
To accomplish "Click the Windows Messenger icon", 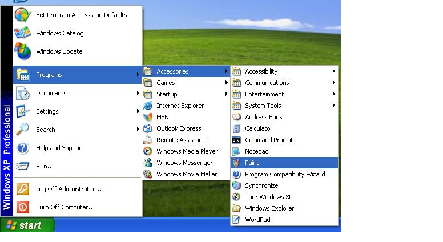I will [x=148, y=163].
